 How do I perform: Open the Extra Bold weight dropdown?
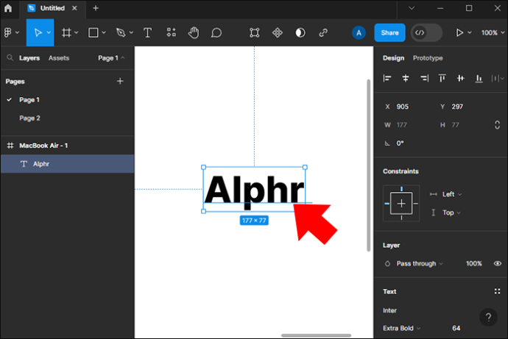[402, 328]
